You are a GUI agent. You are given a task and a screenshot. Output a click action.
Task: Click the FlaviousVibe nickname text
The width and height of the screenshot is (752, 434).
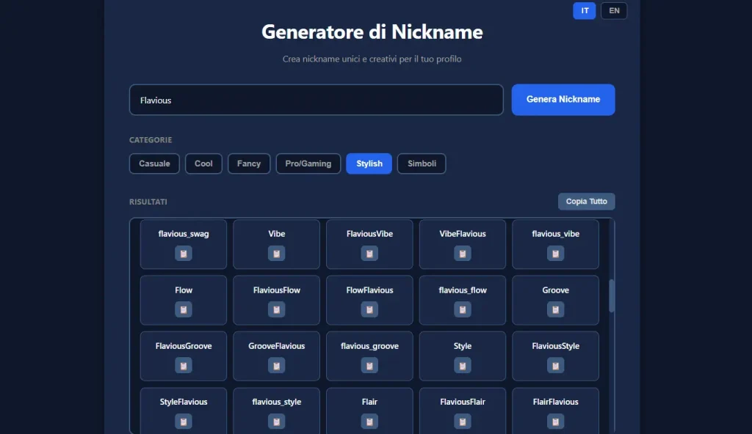coord(369,234)
